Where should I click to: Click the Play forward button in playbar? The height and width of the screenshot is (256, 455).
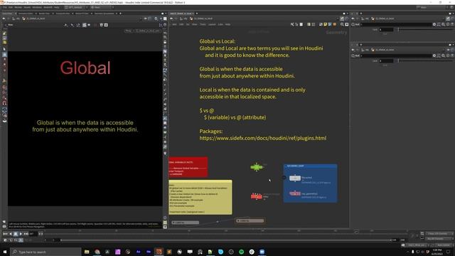[21, 234]
